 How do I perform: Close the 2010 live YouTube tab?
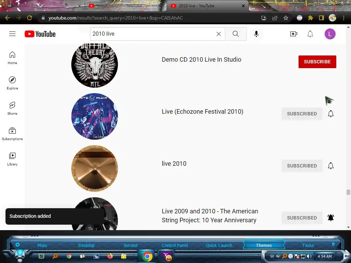click(243, 6)
